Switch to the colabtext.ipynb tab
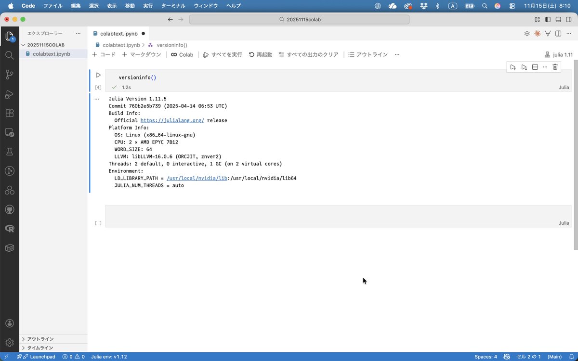 tap(119, 34)
